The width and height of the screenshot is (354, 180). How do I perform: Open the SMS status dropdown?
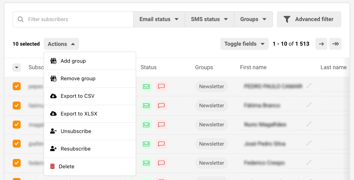pos(209,19)
